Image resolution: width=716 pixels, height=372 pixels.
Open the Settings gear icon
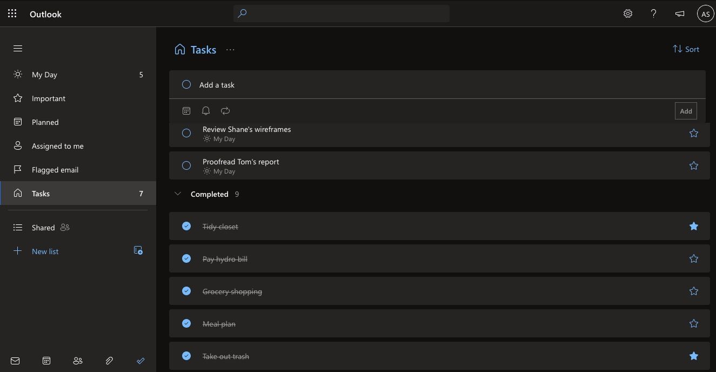coord(628,14)
